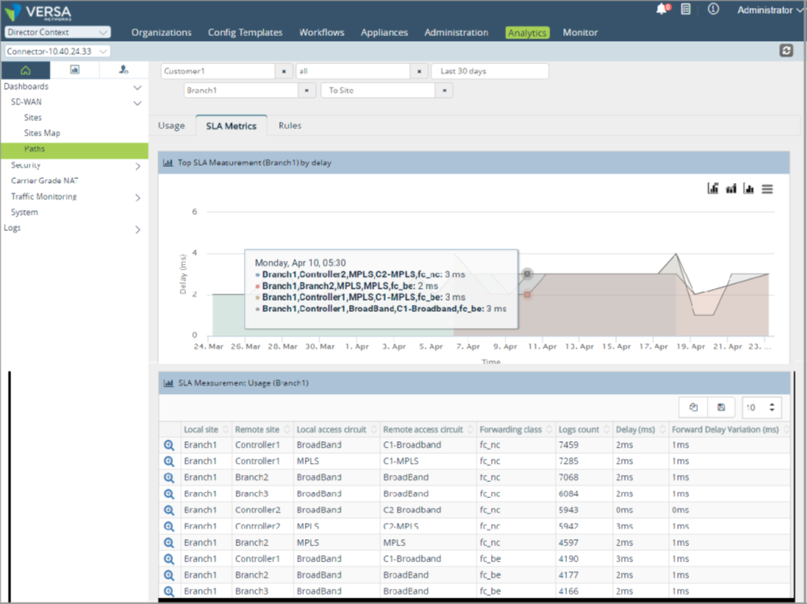Zoom into Branch3 fc_be 4166 row
807x604 pixels.
pos(168,591)
